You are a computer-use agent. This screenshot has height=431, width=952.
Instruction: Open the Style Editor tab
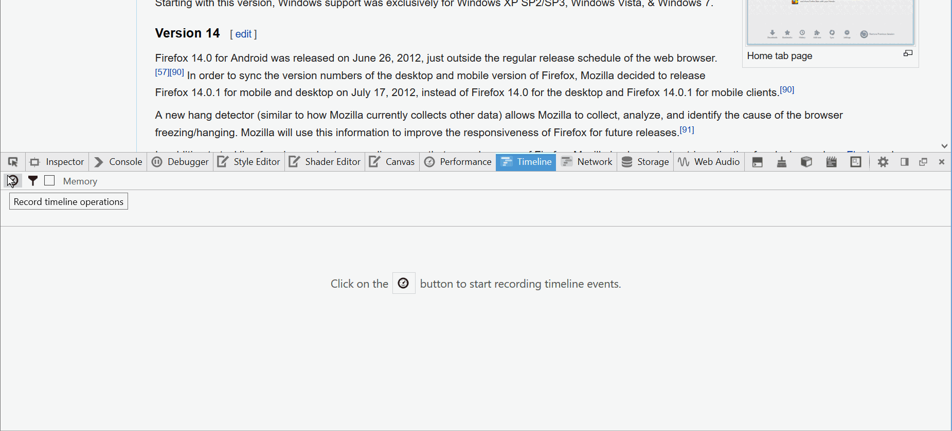click(x=249, y=162)
